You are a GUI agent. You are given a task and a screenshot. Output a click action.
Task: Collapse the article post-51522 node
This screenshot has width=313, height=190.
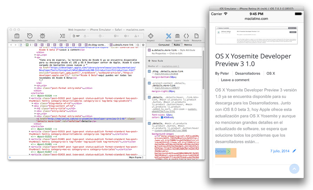point(30,98)
